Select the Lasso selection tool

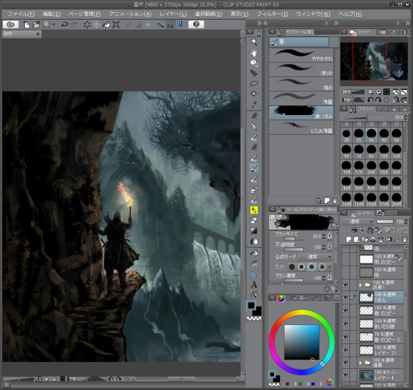click(x=254, y=83)
